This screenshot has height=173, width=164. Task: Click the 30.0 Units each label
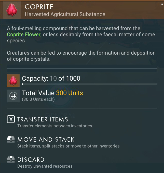(38, 99)
